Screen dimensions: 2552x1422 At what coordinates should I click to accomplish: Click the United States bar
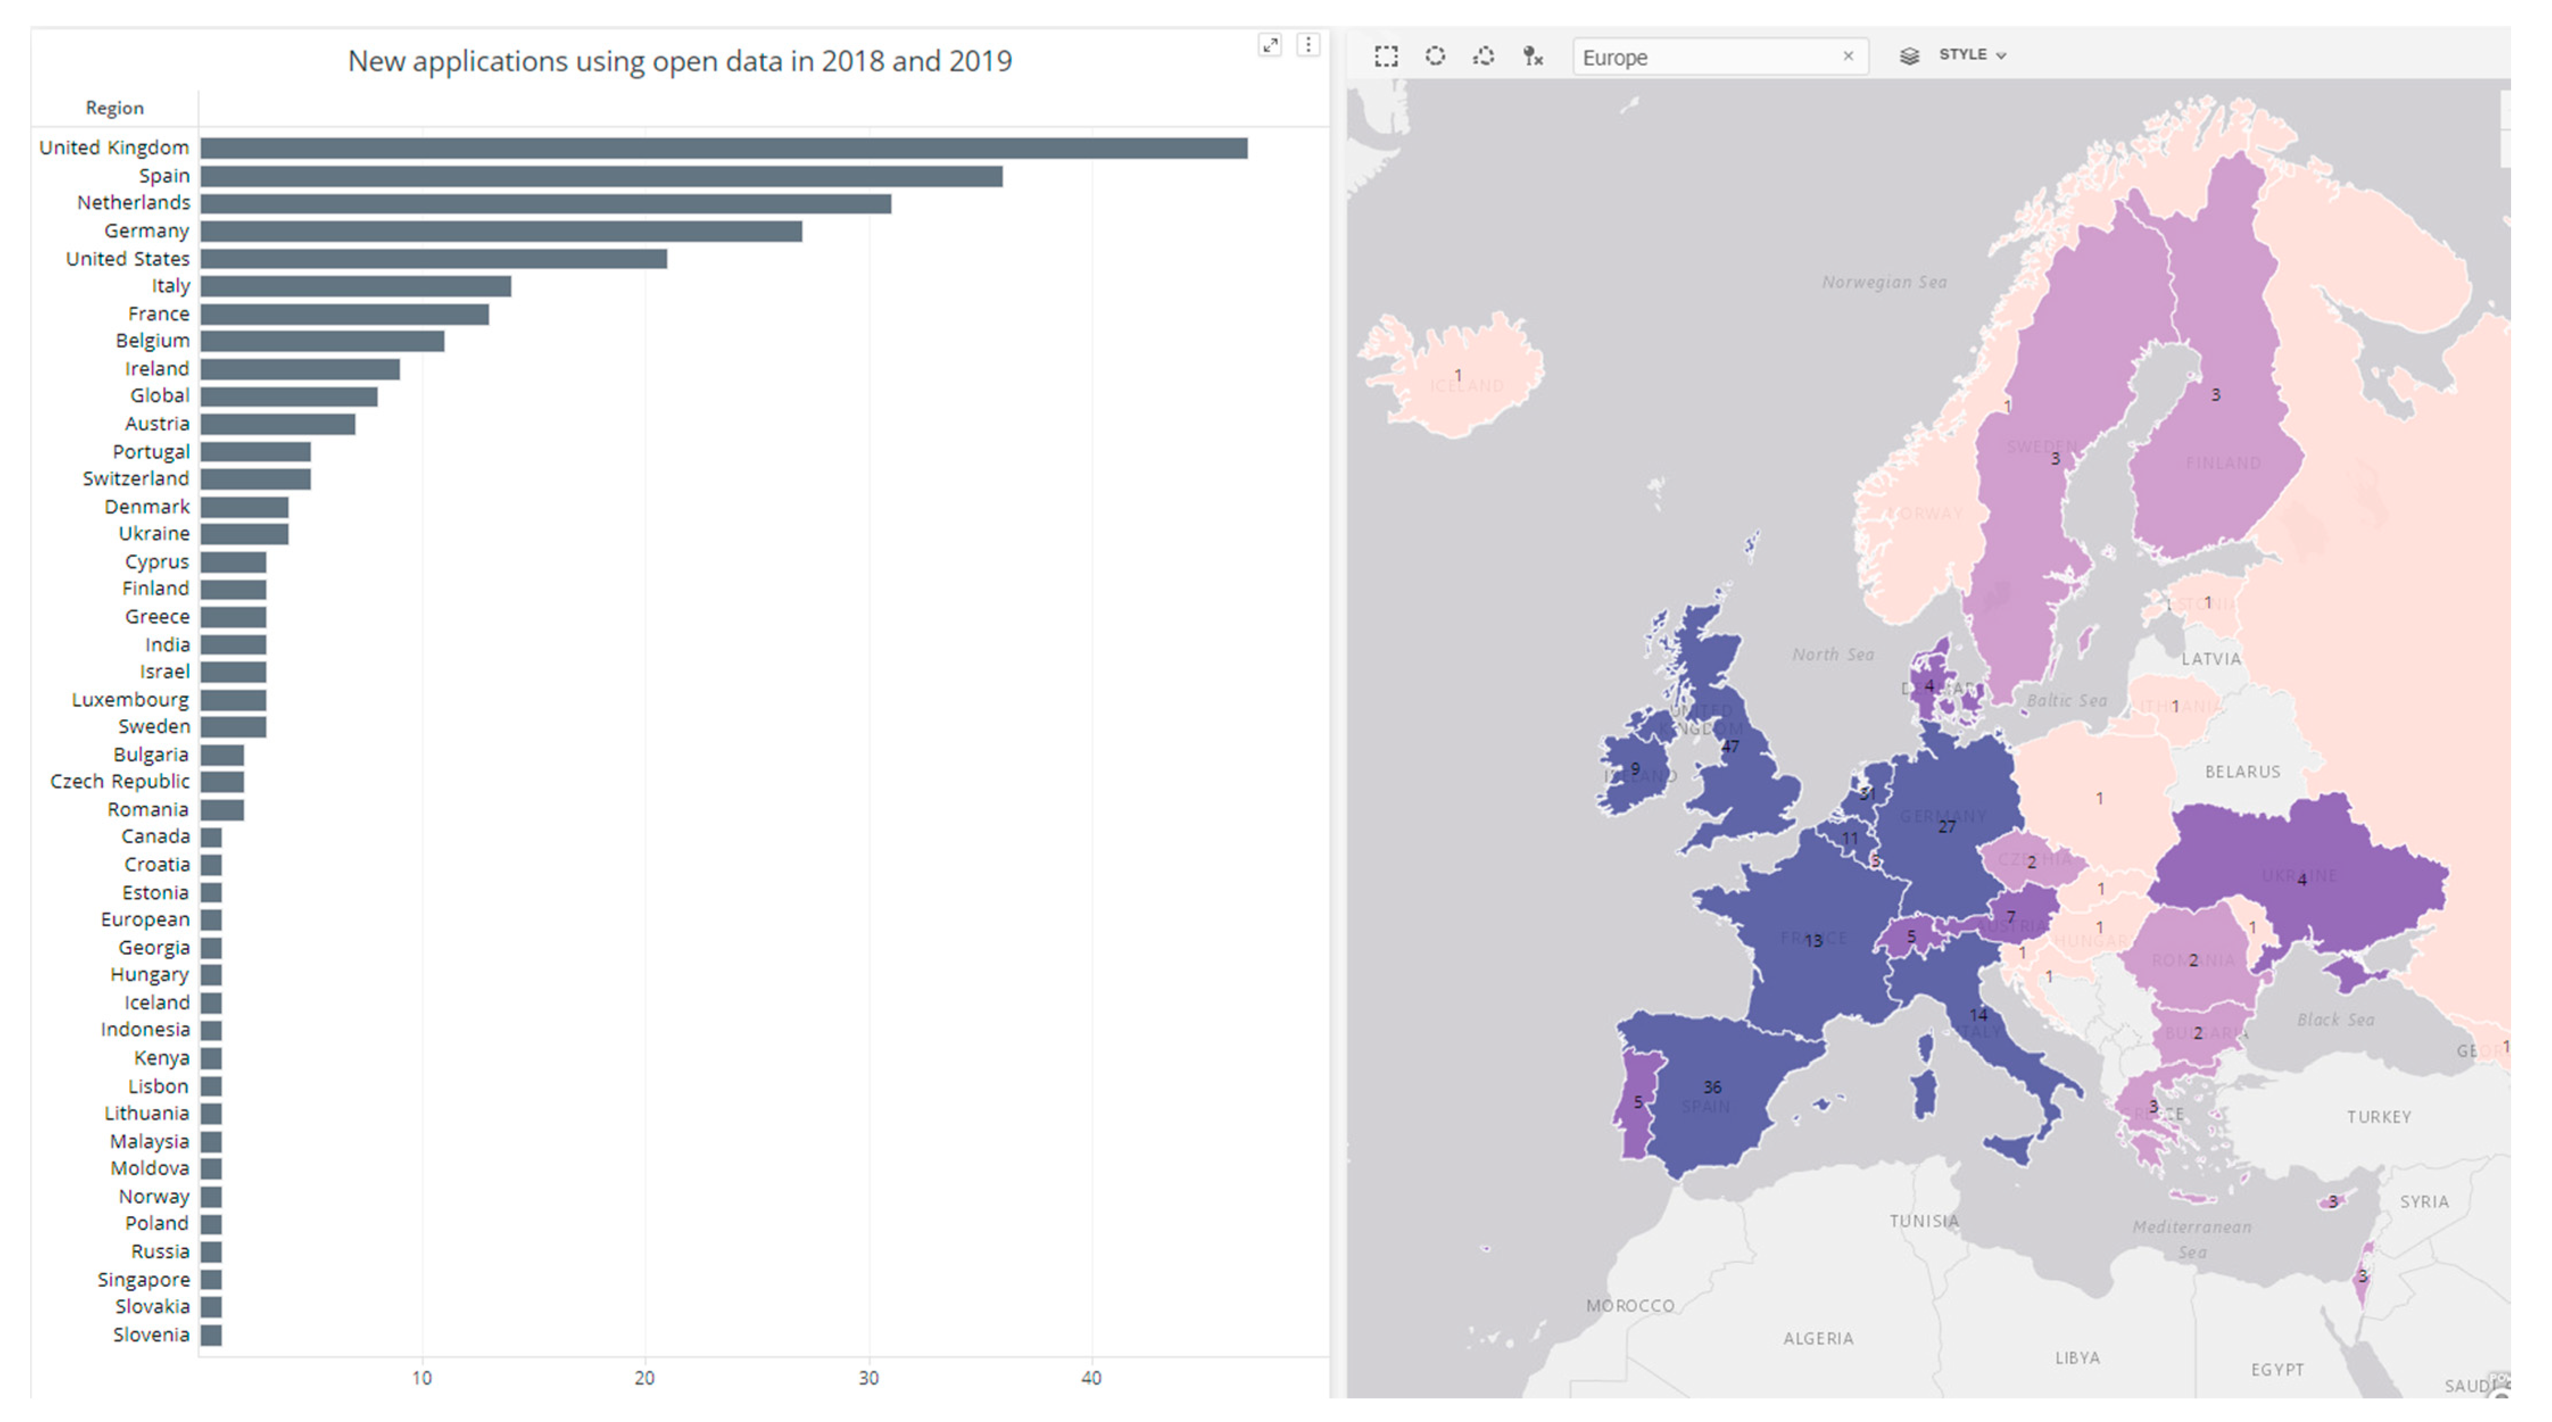pyautogui.click(x=433, y=259)
